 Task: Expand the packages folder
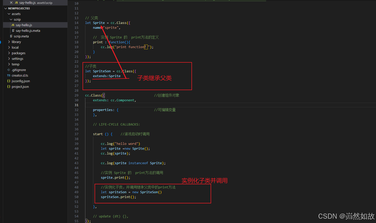pyautogui.click(x=9, y=53)
